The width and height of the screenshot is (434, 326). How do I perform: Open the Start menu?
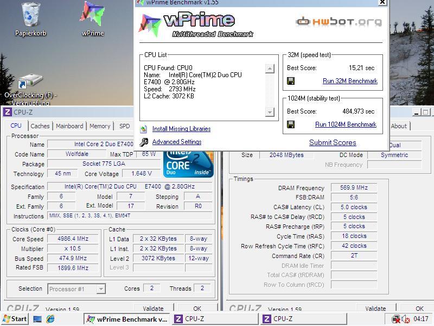(15, 319)
